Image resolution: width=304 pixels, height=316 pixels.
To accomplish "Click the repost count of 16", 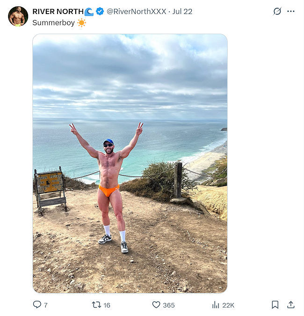I will point(107,305).
